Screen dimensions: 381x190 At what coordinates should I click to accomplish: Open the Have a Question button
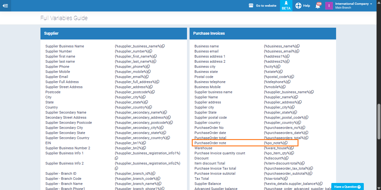[347, 187]
